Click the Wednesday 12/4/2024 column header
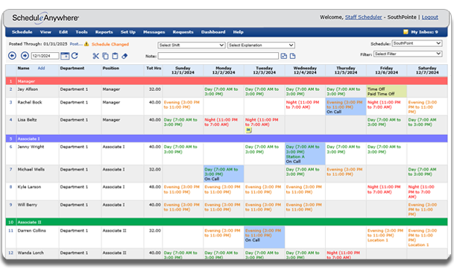This screenshot has height=275, width=454. click(305, 70)
